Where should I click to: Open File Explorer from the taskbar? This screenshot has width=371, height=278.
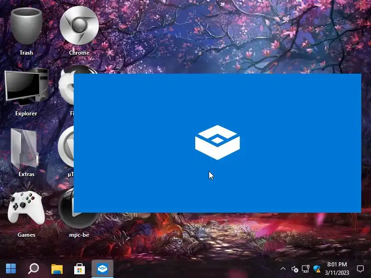(x=57, y=269)
